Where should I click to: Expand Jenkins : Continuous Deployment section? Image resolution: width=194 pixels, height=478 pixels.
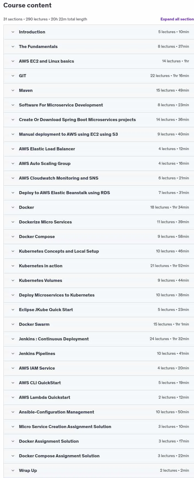(99, 339)
